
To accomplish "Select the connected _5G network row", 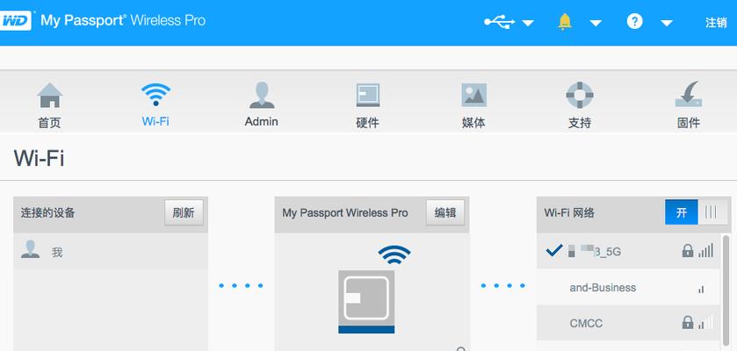I will [628, 251].
